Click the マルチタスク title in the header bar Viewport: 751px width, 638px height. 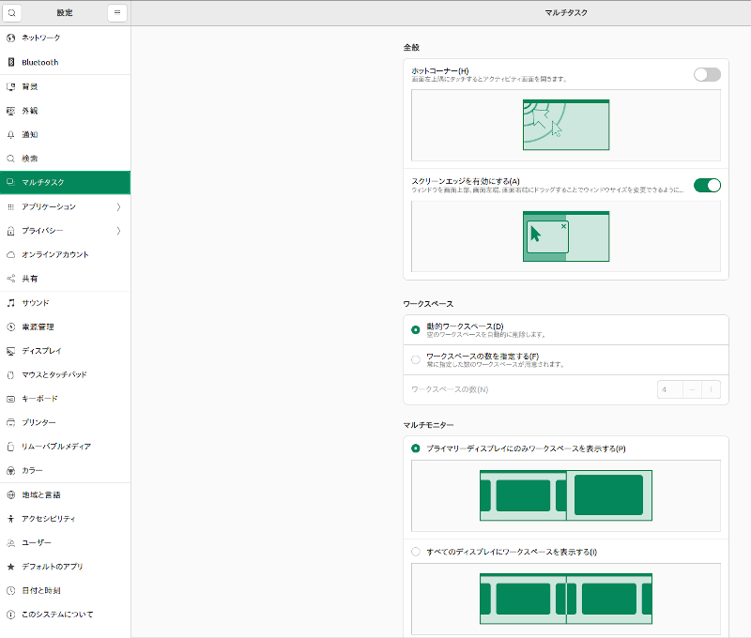point(566,13)
